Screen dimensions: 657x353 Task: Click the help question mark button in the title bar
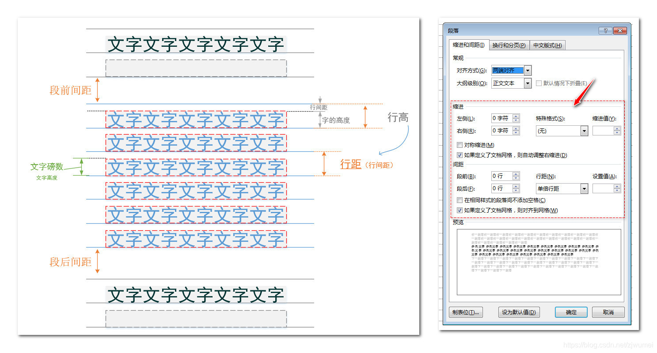[605, 30]
